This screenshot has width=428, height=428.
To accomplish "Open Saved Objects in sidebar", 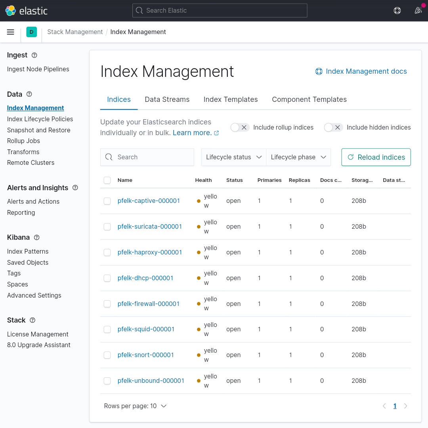I will (28, 262).
